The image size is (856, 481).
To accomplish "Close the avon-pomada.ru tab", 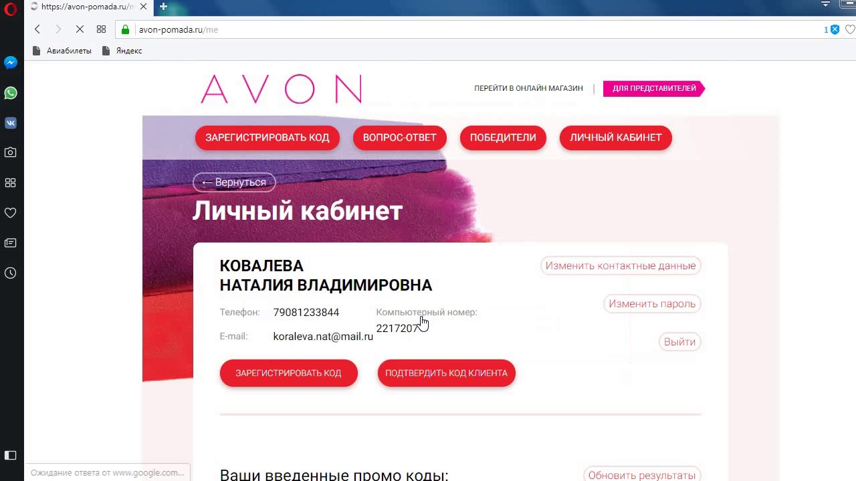I will click(x=143, y=7).
